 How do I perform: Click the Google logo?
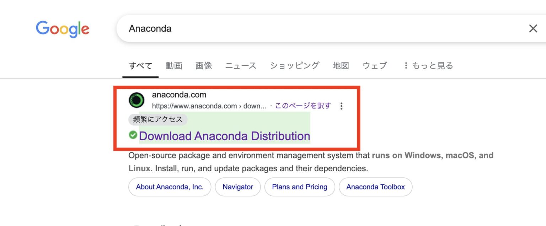[63, 29]
